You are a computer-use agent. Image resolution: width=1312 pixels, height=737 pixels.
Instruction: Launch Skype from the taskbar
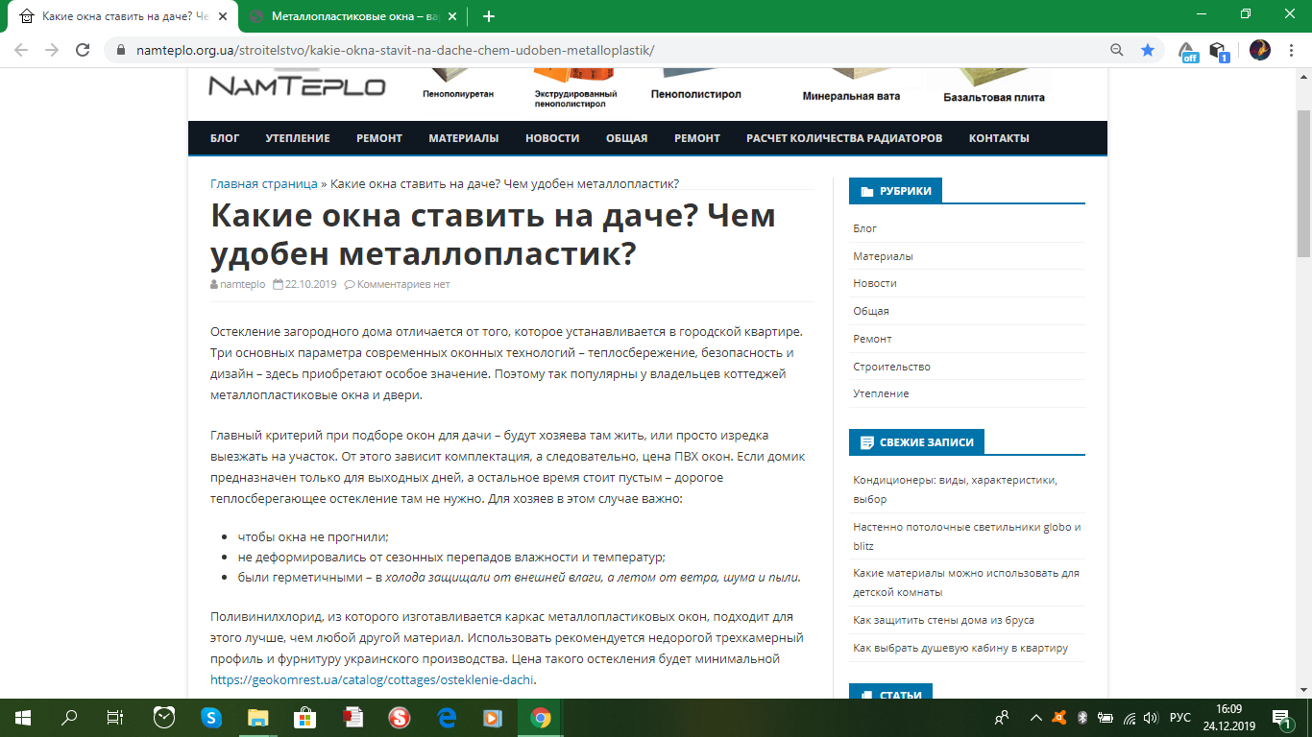[211, 717]
